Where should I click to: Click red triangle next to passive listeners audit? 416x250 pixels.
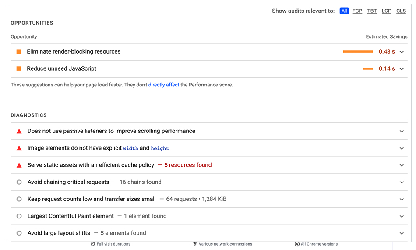tap(19, 131)
